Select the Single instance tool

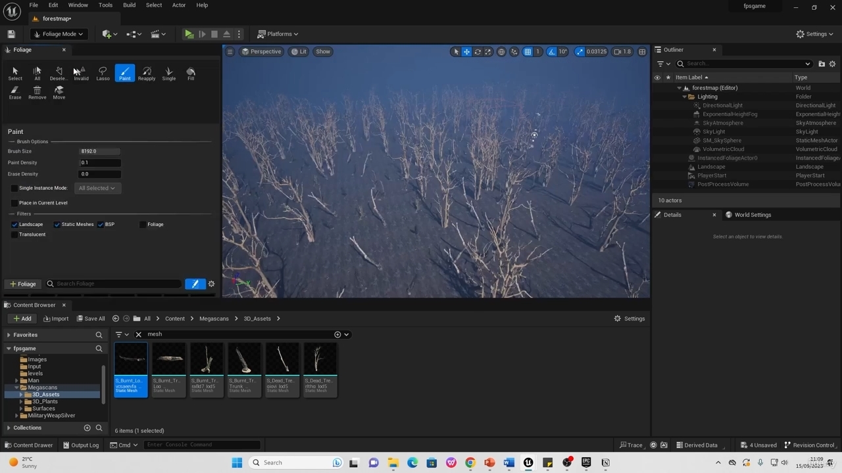click(169, 74)
